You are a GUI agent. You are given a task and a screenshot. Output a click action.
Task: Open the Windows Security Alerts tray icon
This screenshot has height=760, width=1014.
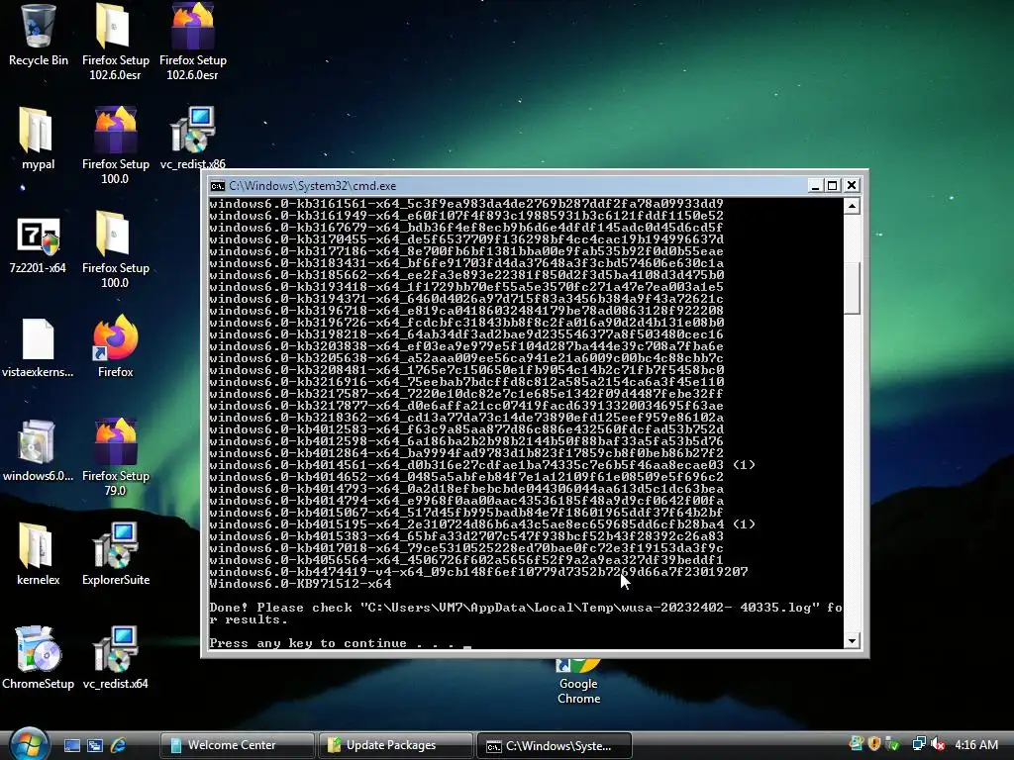pos(874,744)
